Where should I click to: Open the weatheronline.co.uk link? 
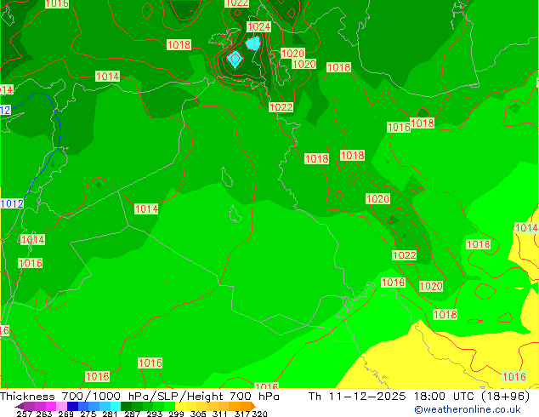point(468,409)
